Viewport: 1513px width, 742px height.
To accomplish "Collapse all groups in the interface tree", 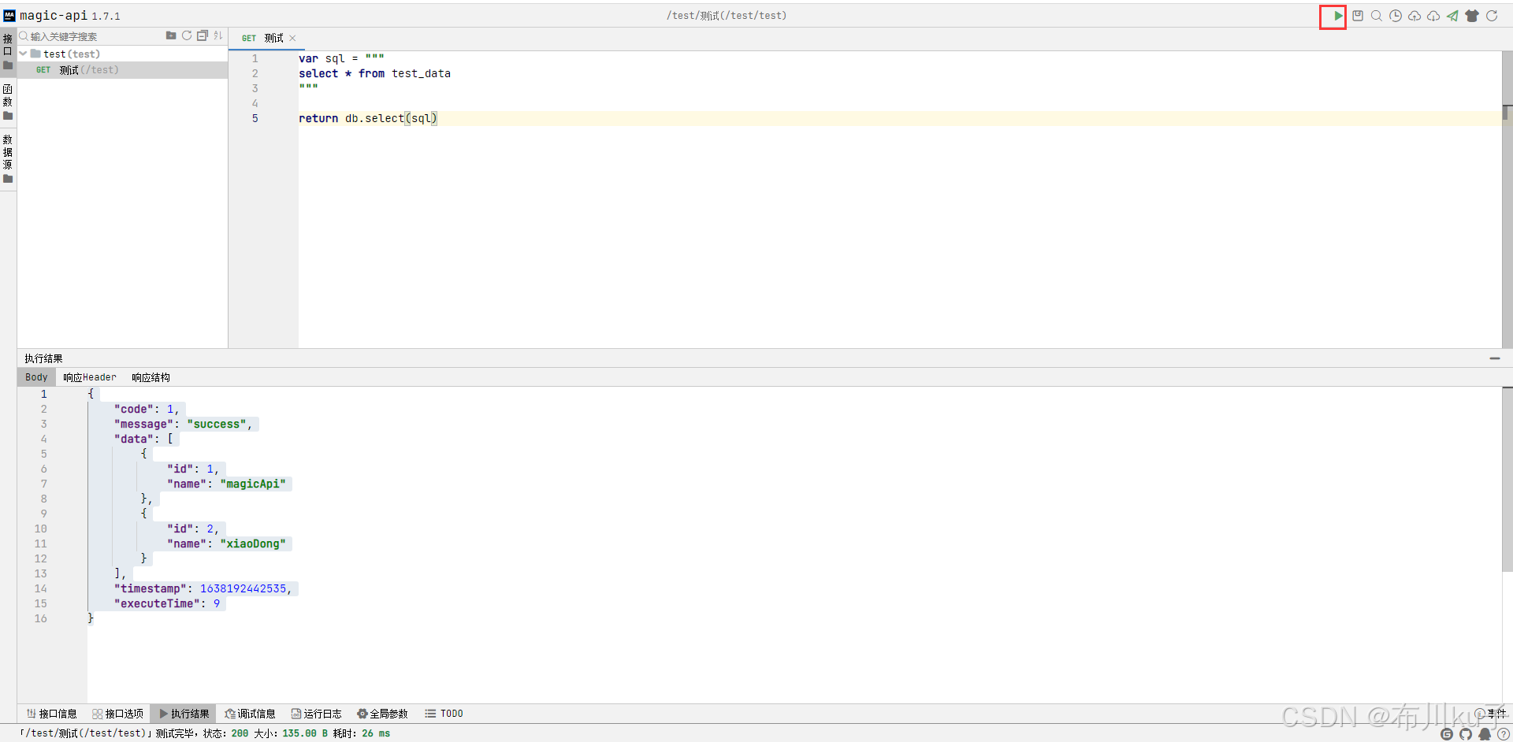I will point(203,35).
